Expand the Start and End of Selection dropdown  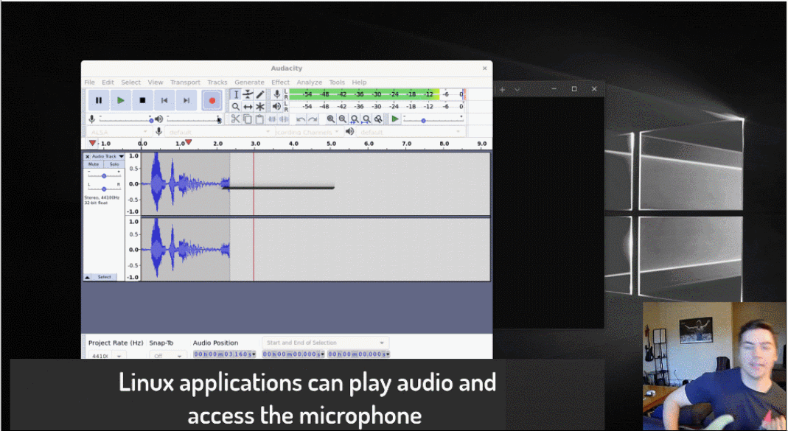(382, 343)
